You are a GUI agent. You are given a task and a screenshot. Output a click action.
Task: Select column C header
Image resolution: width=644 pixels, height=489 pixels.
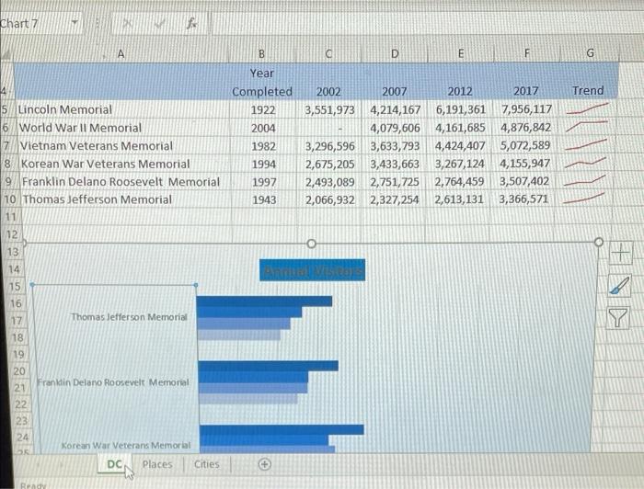[x=328, y=54]
